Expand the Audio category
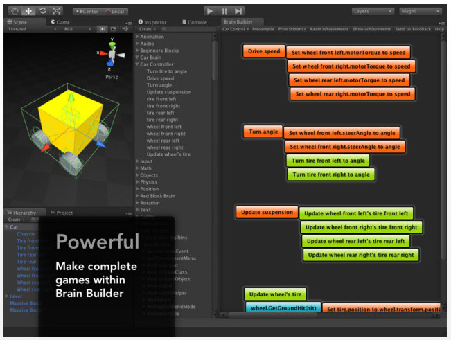This screenshot has height=340, width=451. click(137, 44)
